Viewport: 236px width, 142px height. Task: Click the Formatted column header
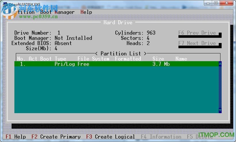128,59
